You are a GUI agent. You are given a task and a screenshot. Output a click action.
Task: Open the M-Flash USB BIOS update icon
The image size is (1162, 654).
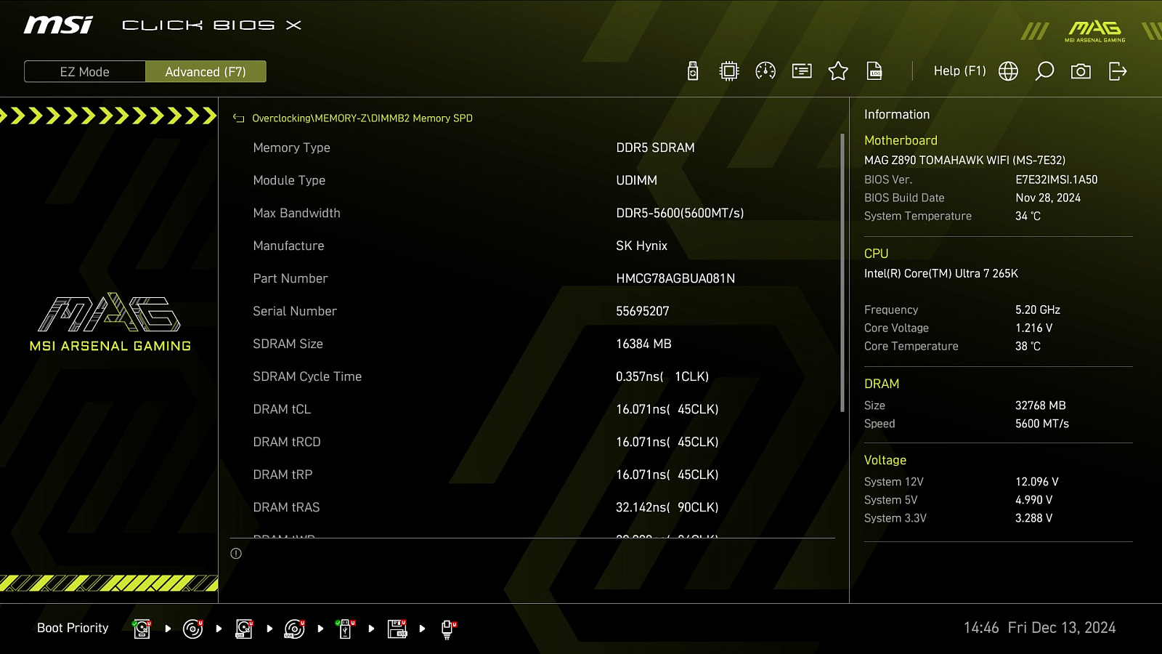click(x=693, y=70)
